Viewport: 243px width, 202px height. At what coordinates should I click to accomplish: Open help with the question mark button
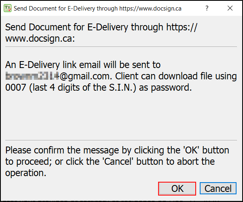(x=207, y=8)
